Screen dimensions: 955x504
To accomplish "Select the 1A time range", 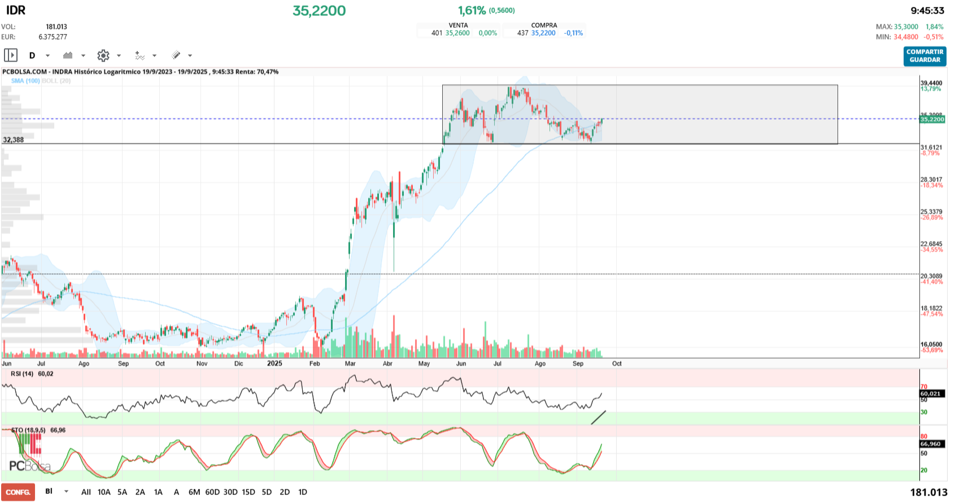I will tap(158, 492).
